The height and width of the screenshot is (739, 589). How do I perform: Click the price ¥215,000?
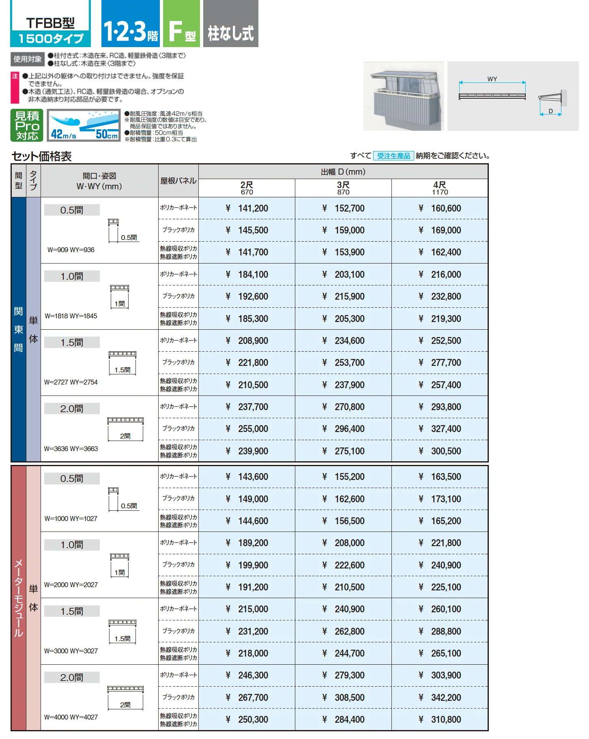point(247,609)
